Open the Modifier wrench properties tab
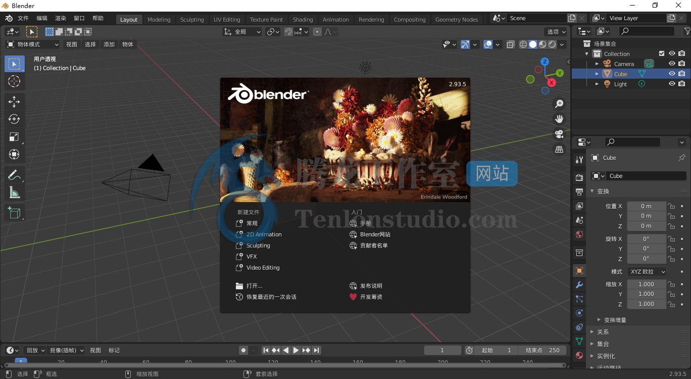 pyautogui.click(x=579, y=285)
